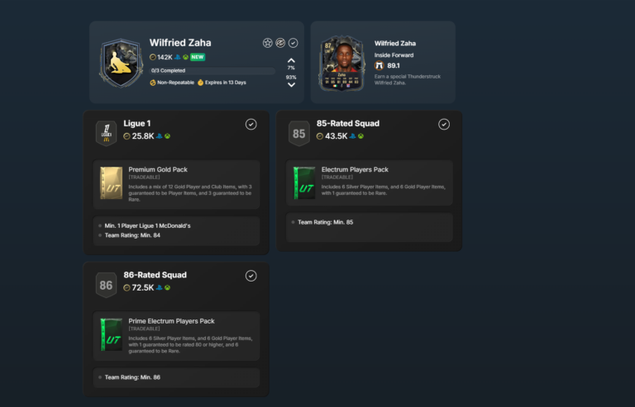The width and height of the screenshot is (635, 407).
Task: Open the Prime Electrum Players Pack image
Action: 112,334
